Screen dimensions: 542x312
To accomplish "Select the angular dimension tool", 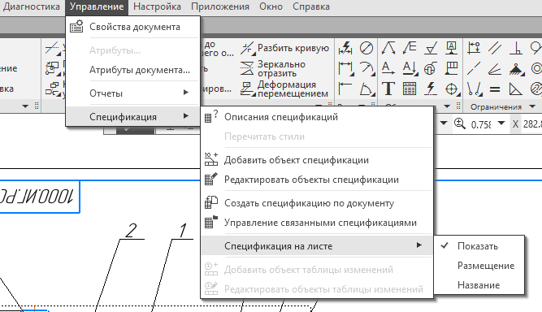I will (366, 89).
